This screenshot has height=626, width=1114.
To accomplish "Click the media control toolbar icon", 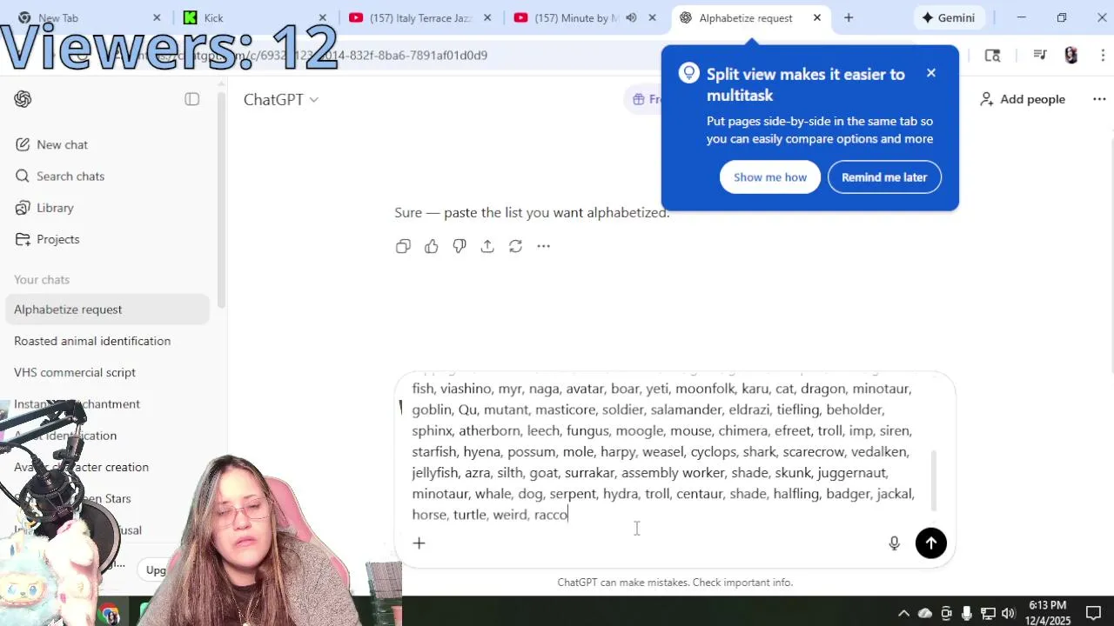I will click(x=1040, y=55).
